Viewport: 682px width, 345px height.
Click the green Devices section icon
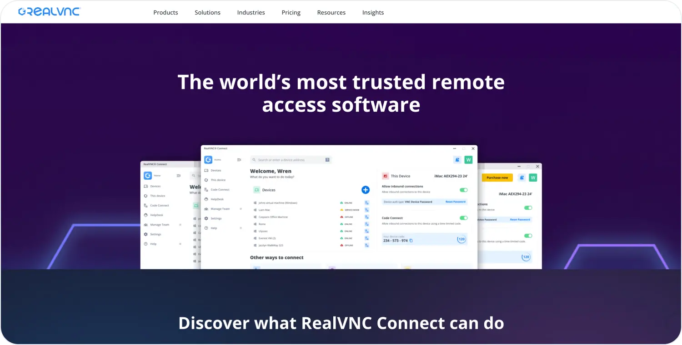tap(256, 190)
